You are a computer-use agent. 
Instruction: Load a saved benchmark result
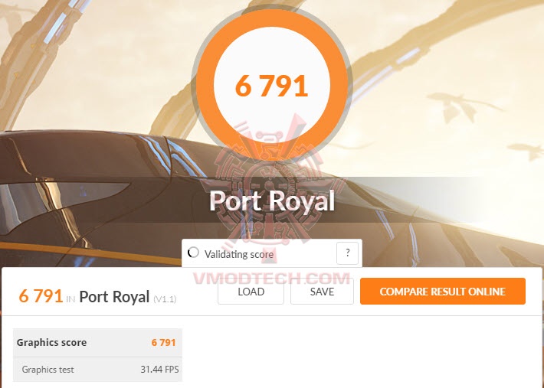[x=251, y=292]
